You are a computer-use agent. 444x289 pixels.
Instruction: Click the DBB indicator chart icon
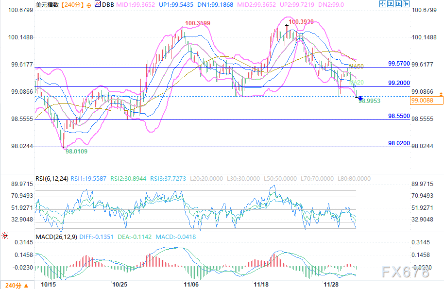(x=97, y=4)
